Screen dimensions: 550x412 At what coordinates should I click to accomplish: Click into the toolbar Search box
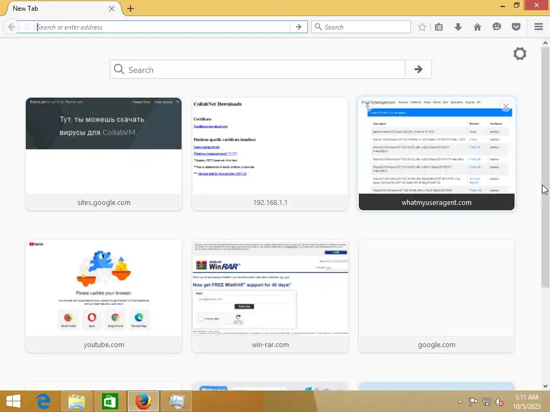(x=361, y=27)
